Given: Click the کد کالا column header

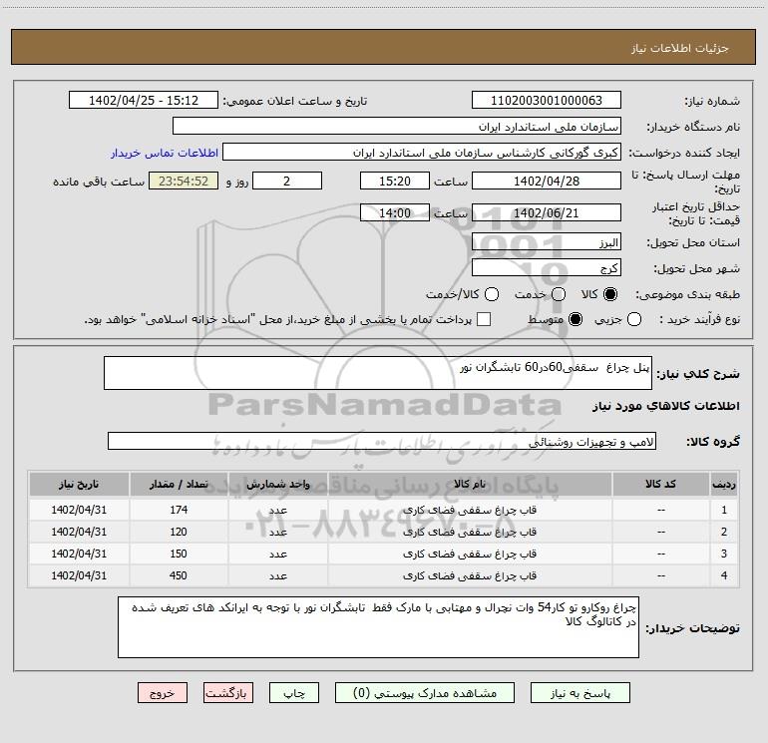Looking at the screenshot, I should tap(660, 485).
